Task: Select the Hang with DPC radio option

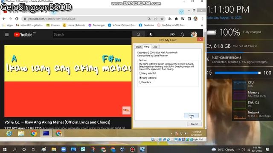Action: tap(148, 78)
